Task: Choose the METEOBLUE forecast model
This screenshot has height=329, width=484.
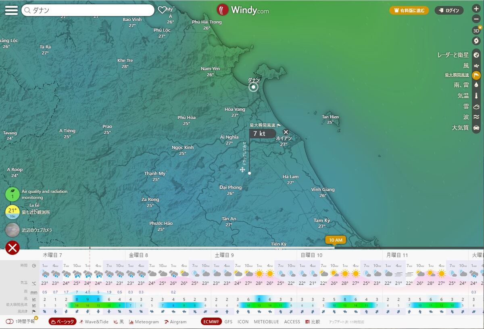Action: click(x=266, y=322)
